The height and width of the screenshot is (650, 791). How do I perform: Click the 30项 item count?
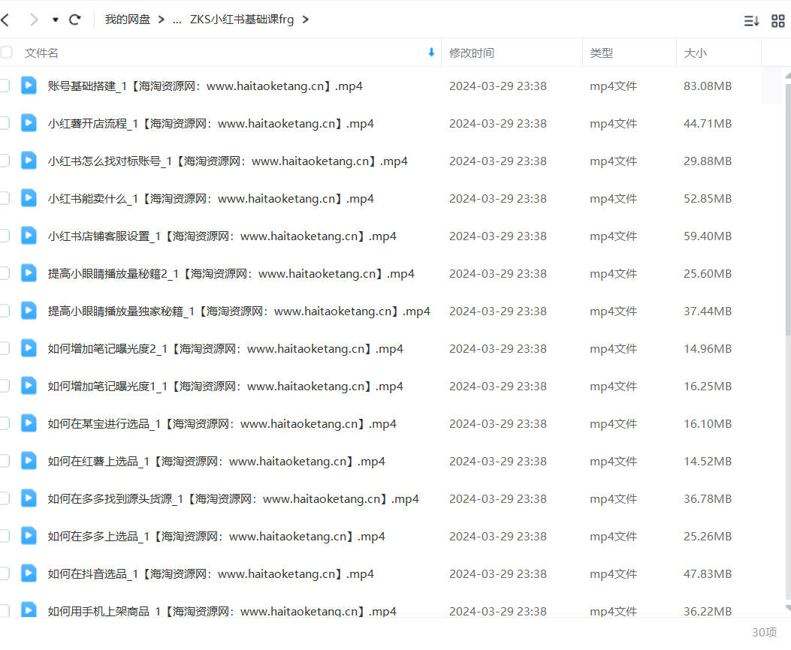click(764, 633)
